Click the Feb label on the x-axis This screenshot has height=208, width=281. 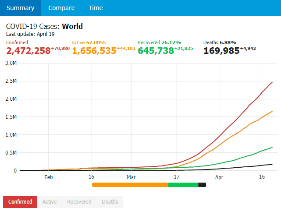pos(48,177)
